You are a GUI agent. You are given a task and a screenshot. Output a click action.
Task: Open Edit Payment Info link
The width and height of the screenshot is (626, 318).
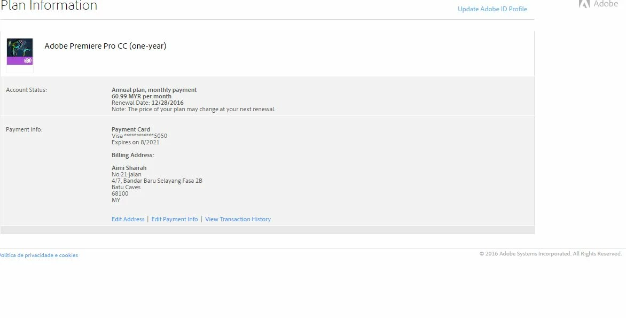(175, 219)
